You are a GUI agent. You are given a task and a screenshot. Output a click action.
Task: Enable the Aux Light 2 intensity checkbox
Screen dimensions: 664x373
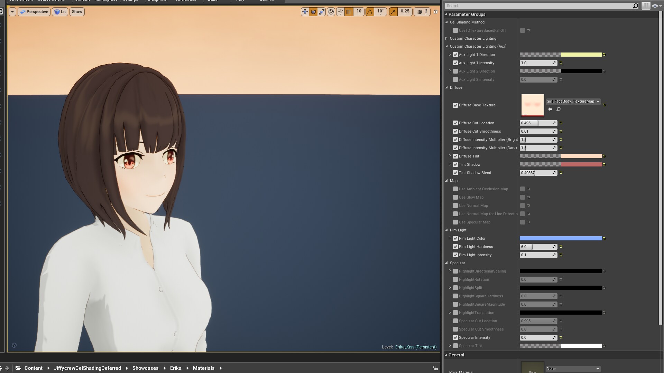pos(455,79)
